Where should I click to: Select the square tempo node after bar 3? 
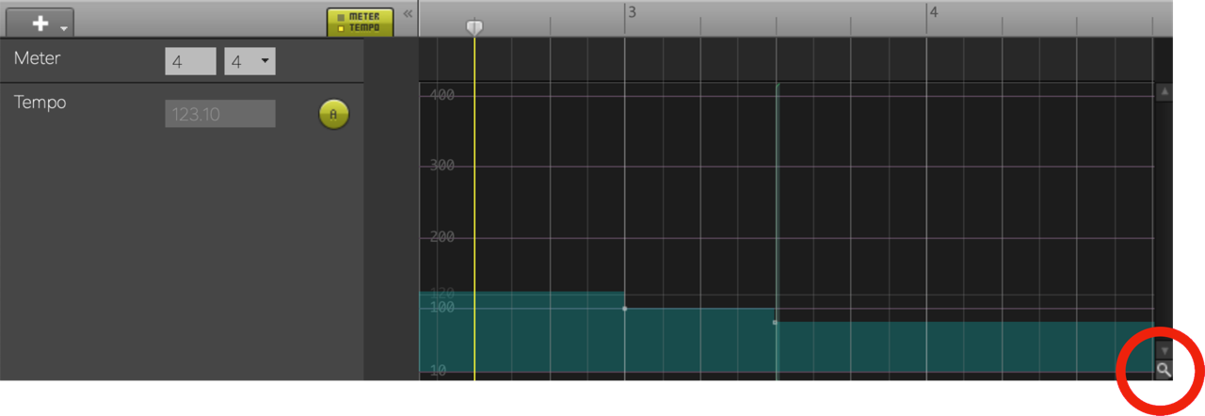[775, 323]
